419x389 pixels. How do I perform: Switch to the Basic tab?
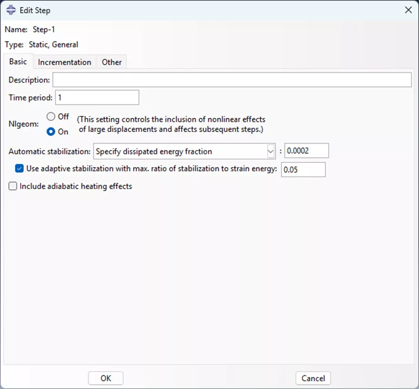click(18, 62)
